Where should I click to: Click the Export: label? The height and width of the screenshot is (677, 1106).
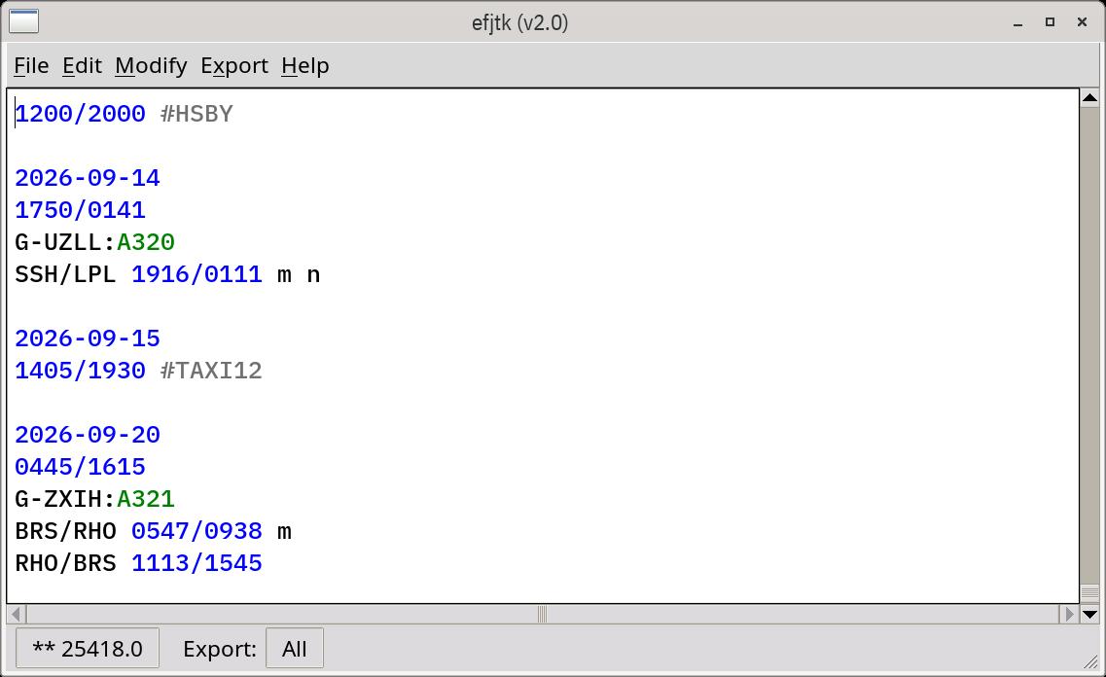click(220, 648)
